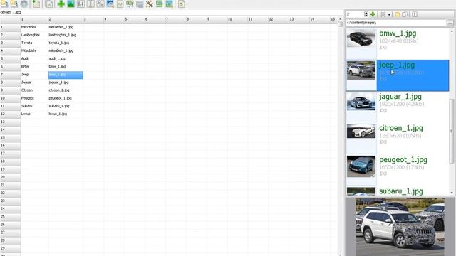This screenshot has width=456, height=256.
Task: Click the green plus icon in main toolbar
Action: point(61,4)
